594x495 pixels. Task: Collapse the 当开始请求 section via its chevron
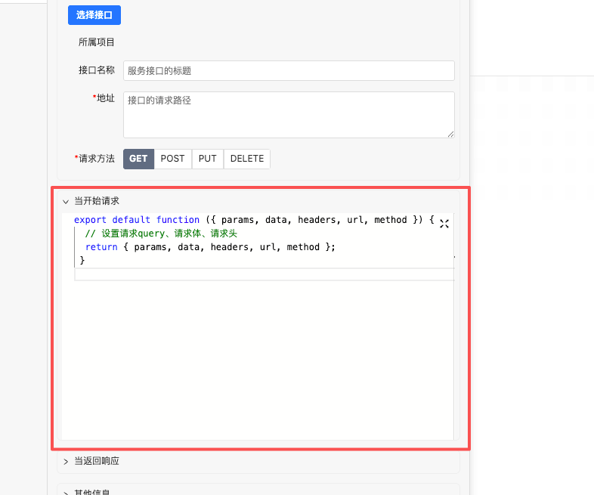tap(66, 202)
